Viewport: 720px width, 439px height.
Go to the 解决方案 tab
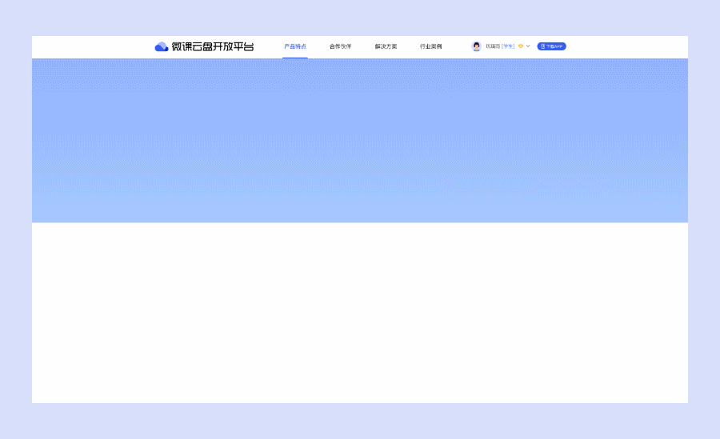(x=386, y=46)
